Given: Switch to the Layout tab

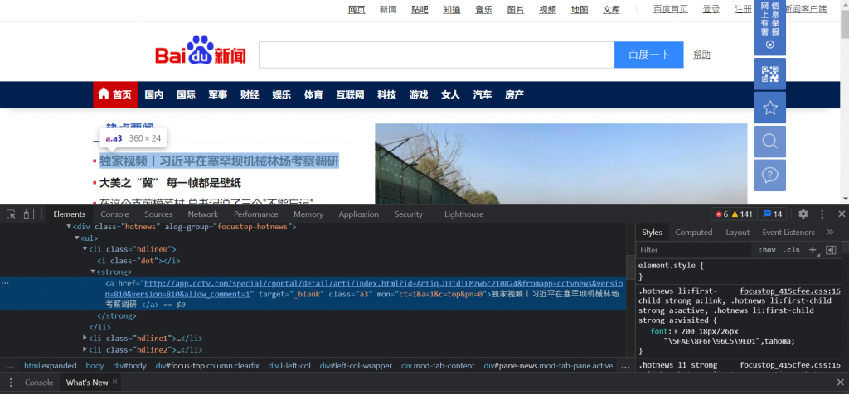Looking at the screenshot, I should point(737,233).
